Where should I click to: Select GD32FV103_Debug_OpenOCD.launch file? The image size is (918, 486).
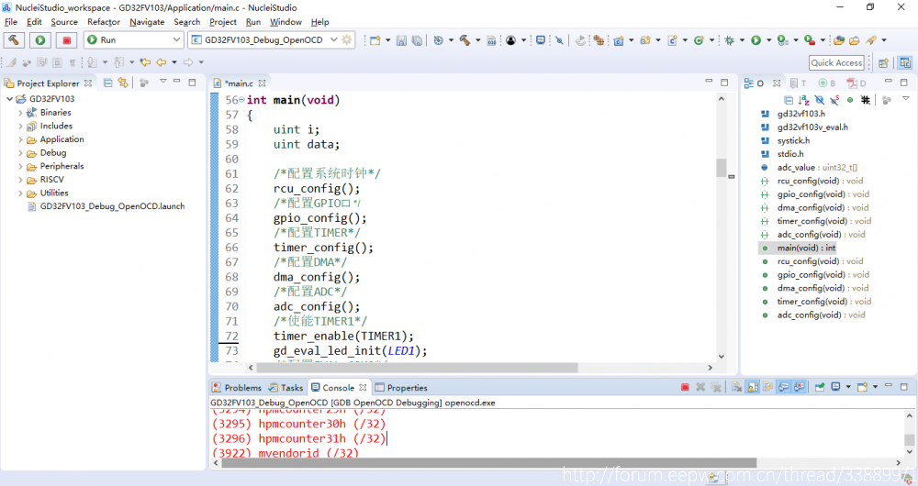112,206
